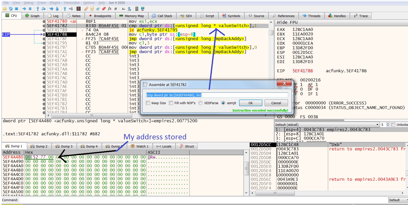Open the Scylla plugin icon
The height and width of the screenshot is (205, 408).
point(79,9)
